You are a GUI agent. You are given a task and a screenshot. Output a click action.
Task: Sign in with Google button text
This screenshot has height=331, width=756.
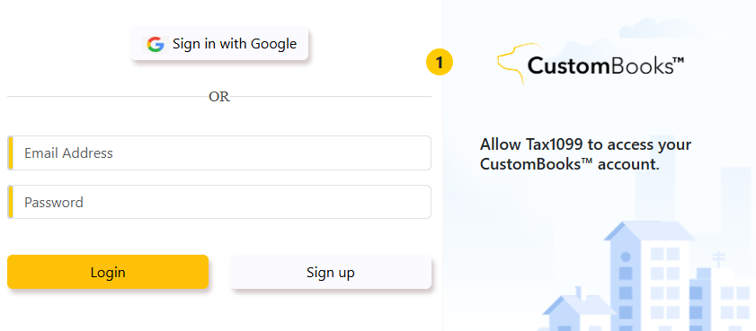click(235, 44)
